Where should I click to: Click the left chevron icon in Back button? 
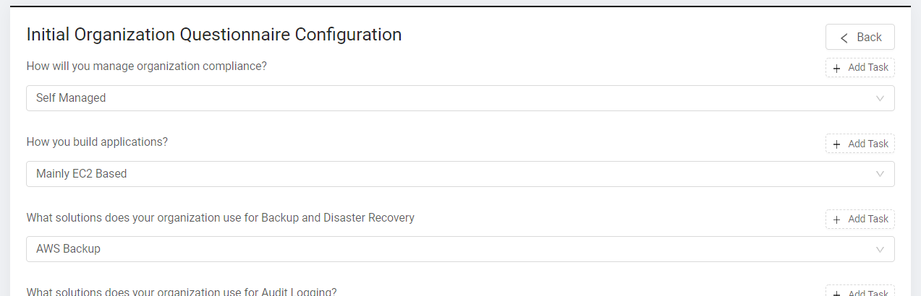(844, 38)
